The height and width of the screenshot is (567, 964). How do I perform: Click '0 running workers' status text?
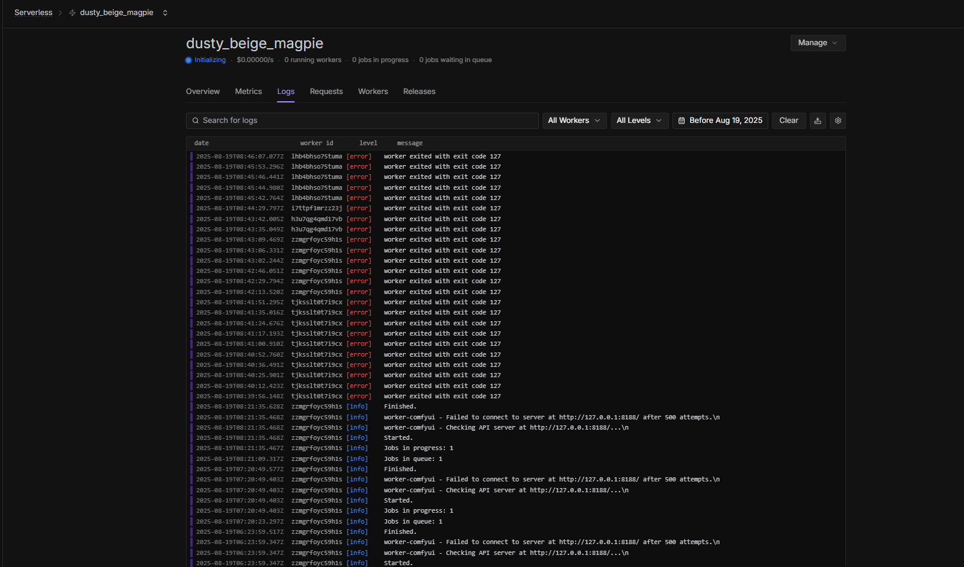[313, 60]
